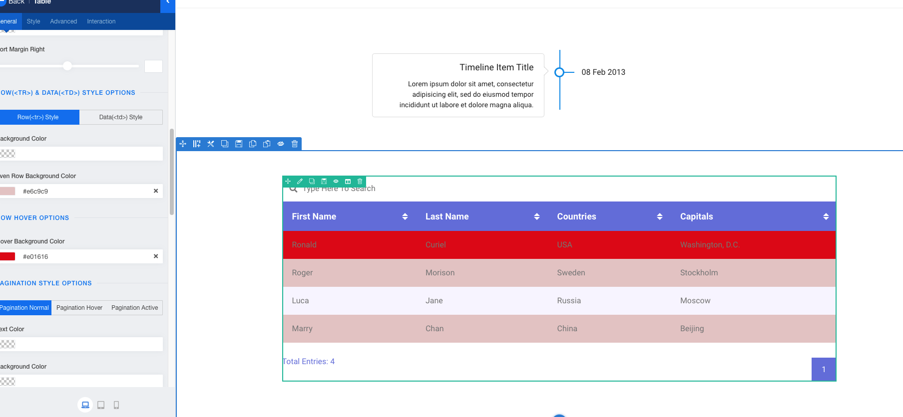The image size is (903, 417).
Task: Sort table by Countries column arrows
Action: tap(660, 216)
